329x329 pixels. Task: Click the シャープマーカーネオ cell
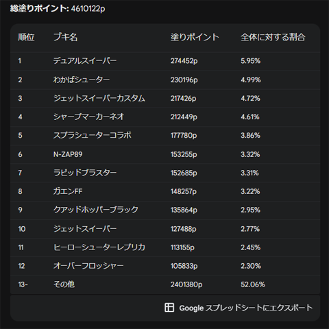(x=88, y=117)
